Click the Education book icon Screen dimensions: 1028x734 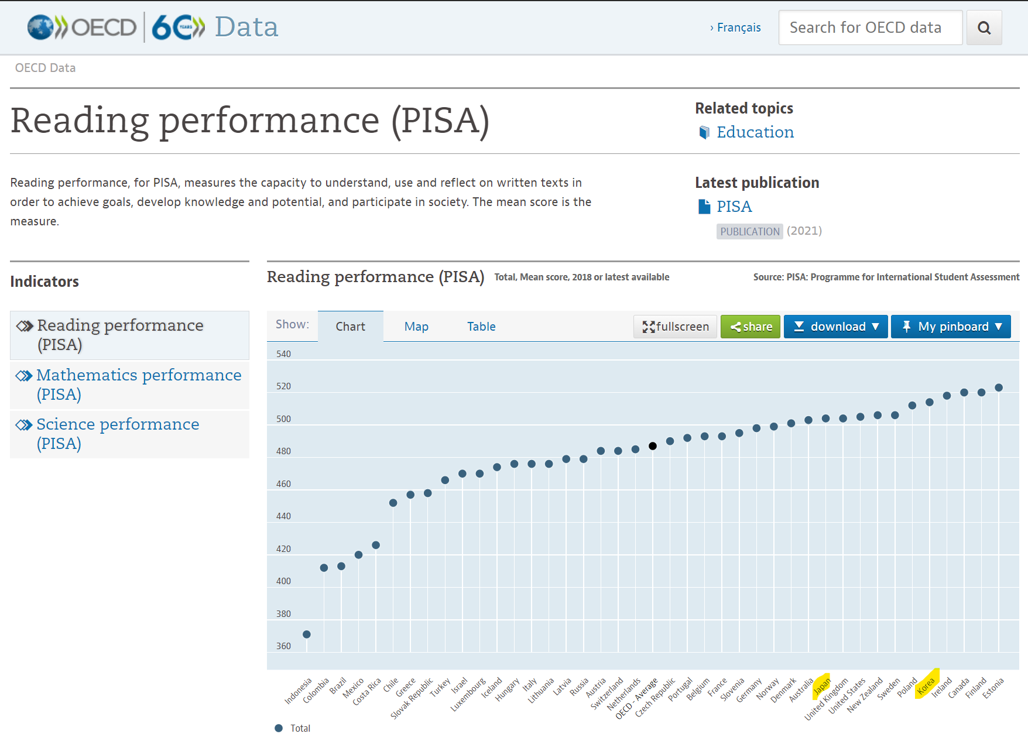pyautogui.click(x=704, y=133)
